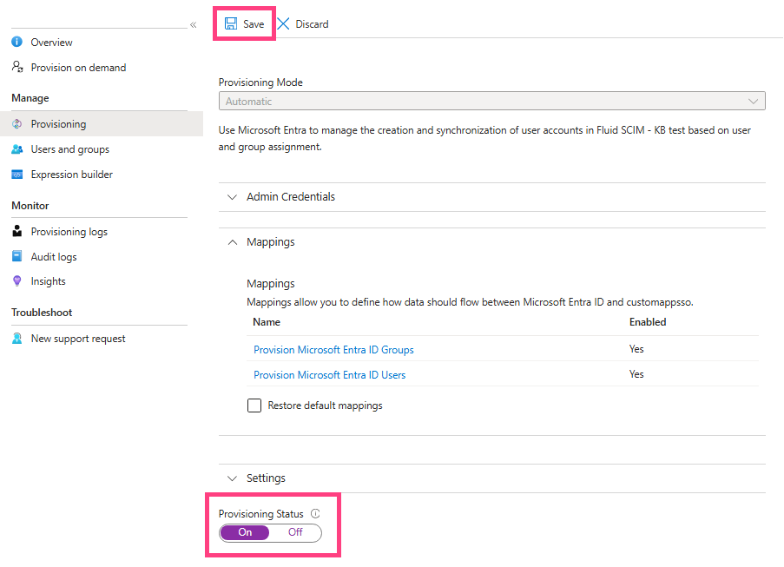Check Restore default mappings checkbox

pyautogui.click(x=254, y=405)
